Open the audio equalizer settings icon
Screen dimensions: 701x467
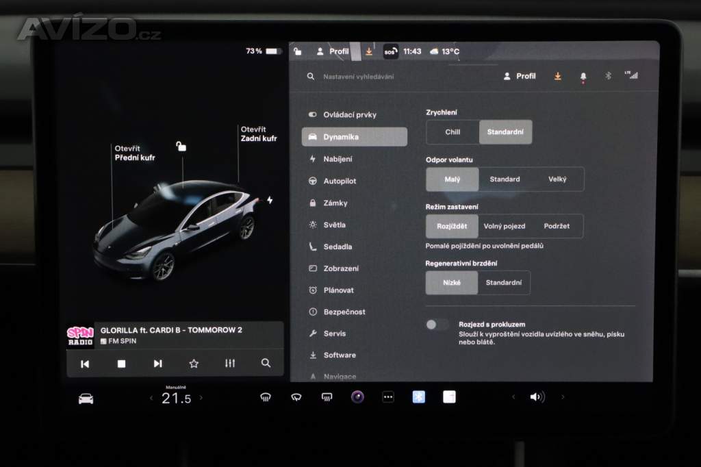click(230, 364)
